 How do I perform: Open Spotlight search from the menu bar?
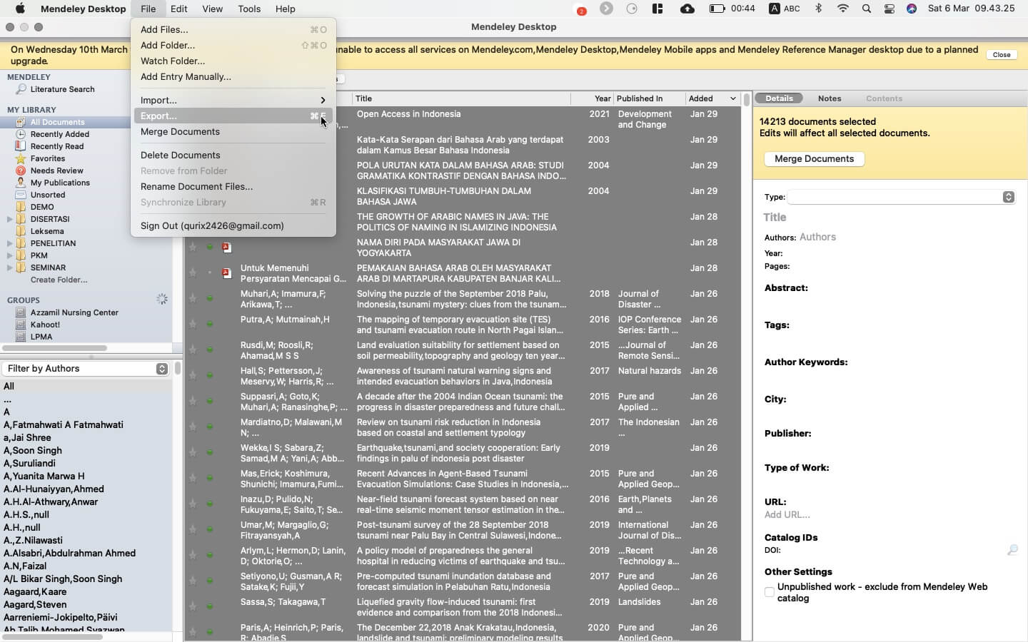pyautogui.click(x=866, y=9)
